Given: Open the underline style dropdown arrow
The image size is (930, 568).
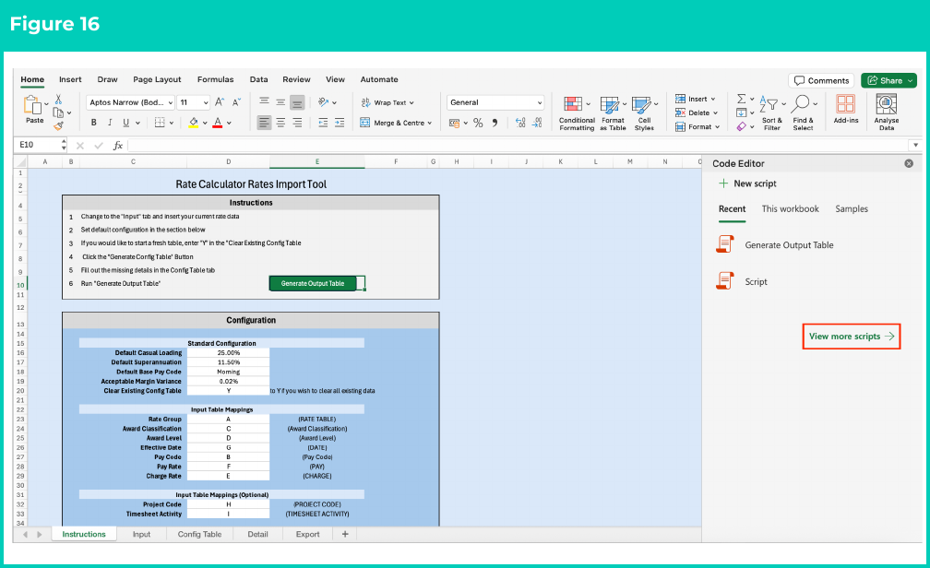Looking at the screenshot, I should coord(137,123).
